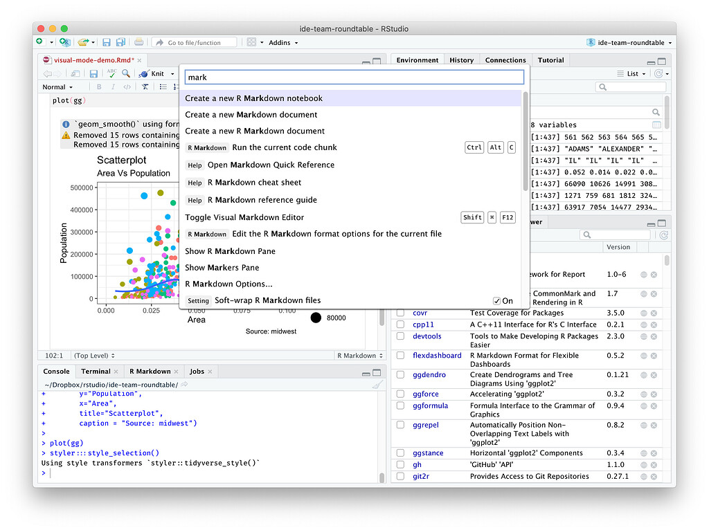Refresh the Packages list
This screenshot has height=530, width=709.
(663, 235)
